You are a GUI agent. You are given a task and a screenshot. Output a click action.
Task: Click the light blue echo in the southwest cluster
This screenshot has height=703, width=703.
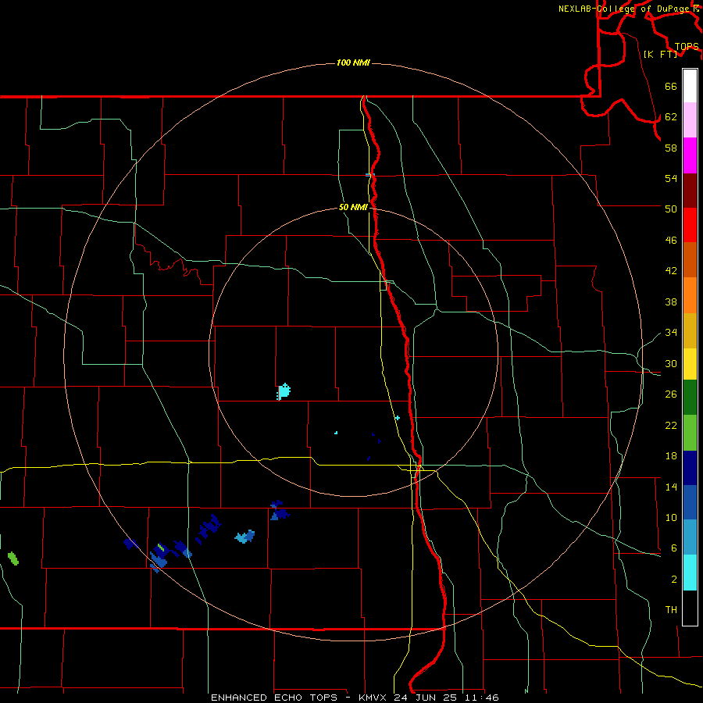(x=245, y=536)
